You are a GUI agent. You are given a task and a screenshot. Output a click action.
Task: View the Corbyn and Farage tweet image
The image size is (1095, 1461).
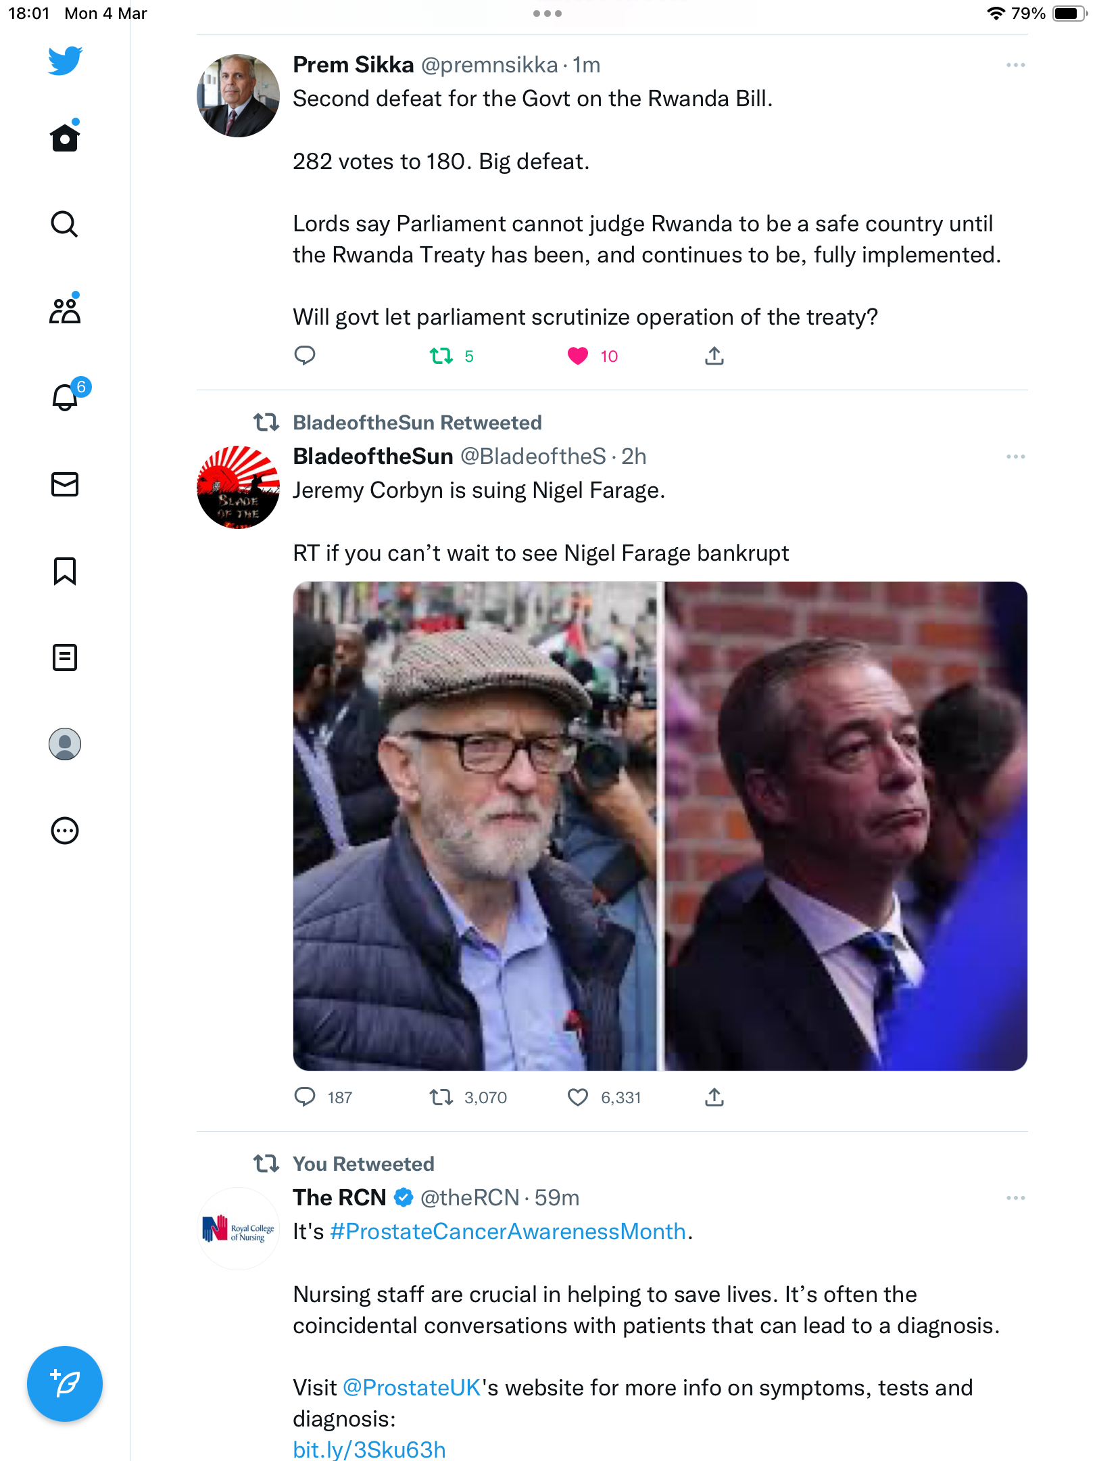click(660, 826)
